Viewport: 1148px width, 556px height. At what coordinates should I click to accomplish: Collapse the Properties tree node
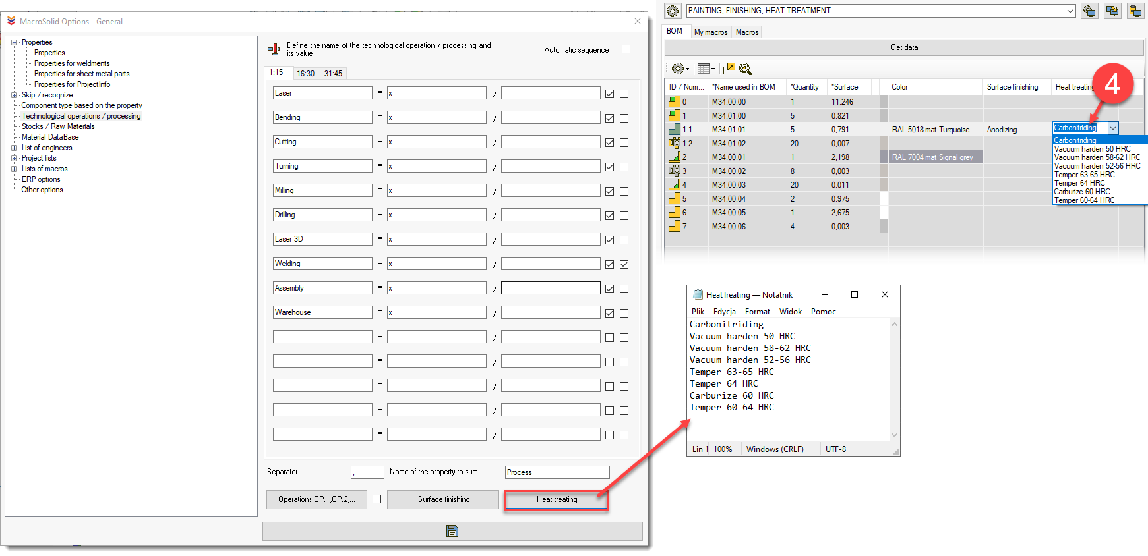coord(15,42)
